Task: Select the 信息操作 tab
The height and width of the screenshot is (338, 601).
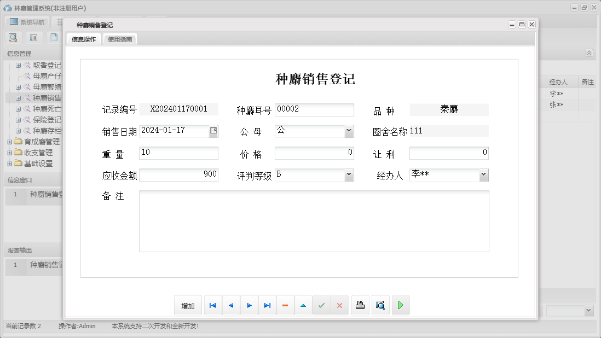Action: (83, 39)
